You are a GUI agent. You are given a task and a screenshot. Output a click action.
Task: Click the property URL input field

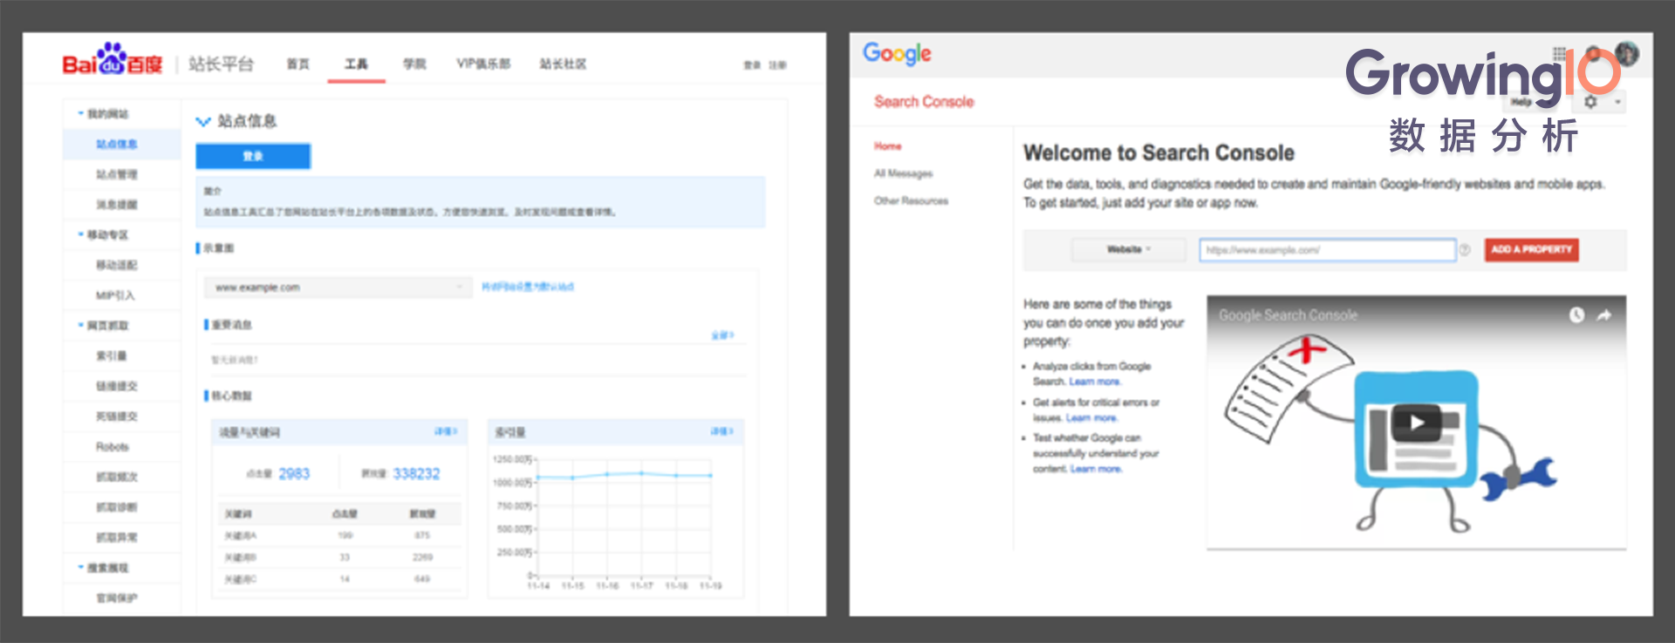tap(1326, 250)
